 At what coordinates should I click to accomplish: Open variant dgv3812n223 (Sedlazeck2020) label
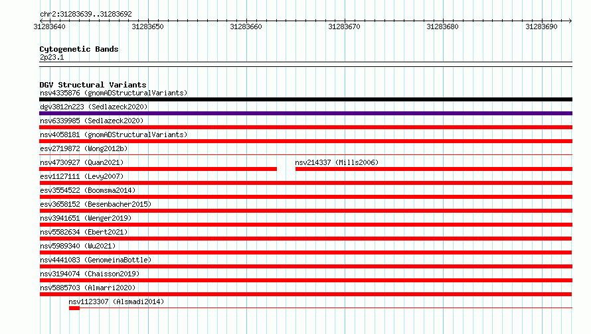pos(94,107)
